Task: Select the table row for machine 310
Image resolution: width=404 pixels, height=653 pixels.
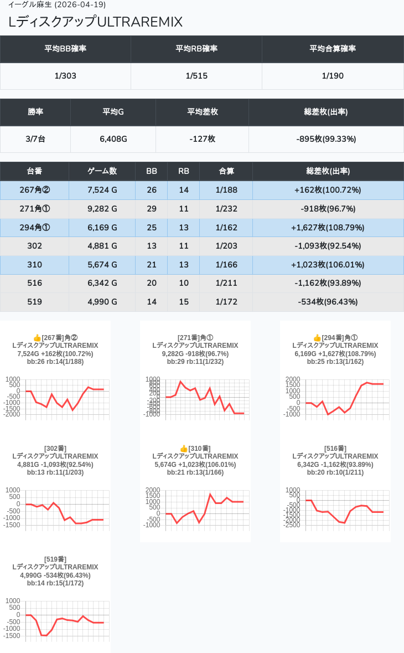Action: (34, 265)
